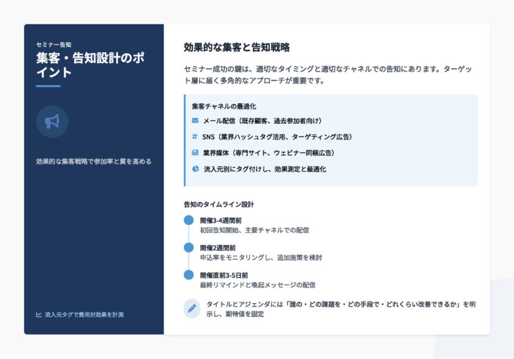Click the 流入元タグで費用対効果を計測 footer text
The image size is (514, 359).
click(x=84, y=315)
